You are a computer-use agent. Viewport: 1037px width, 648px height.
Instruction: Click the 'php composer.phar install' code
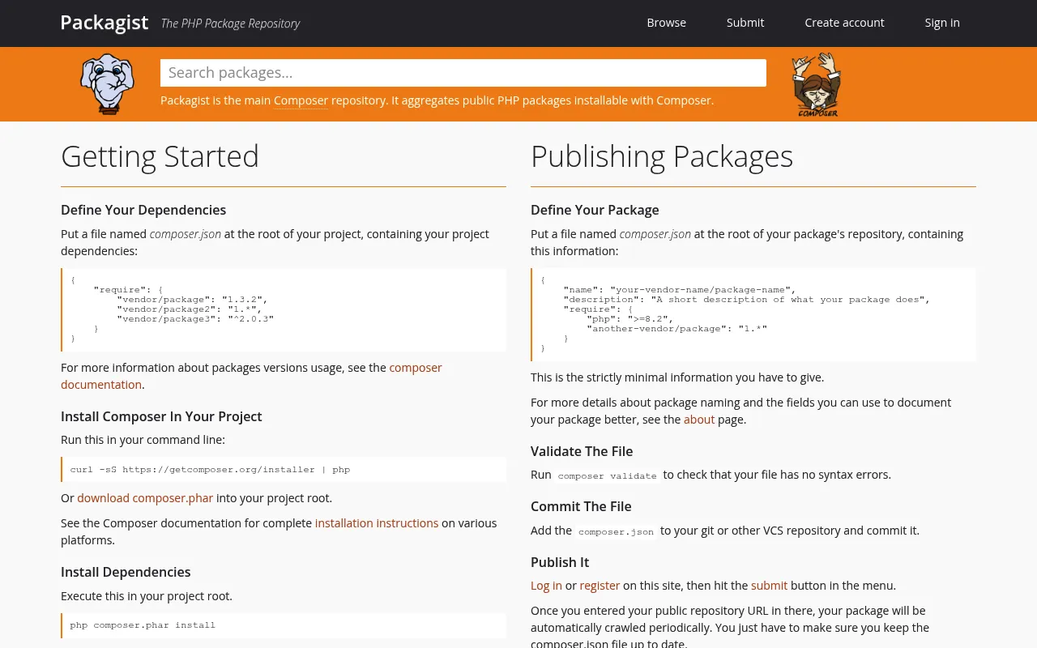(143, 625)
